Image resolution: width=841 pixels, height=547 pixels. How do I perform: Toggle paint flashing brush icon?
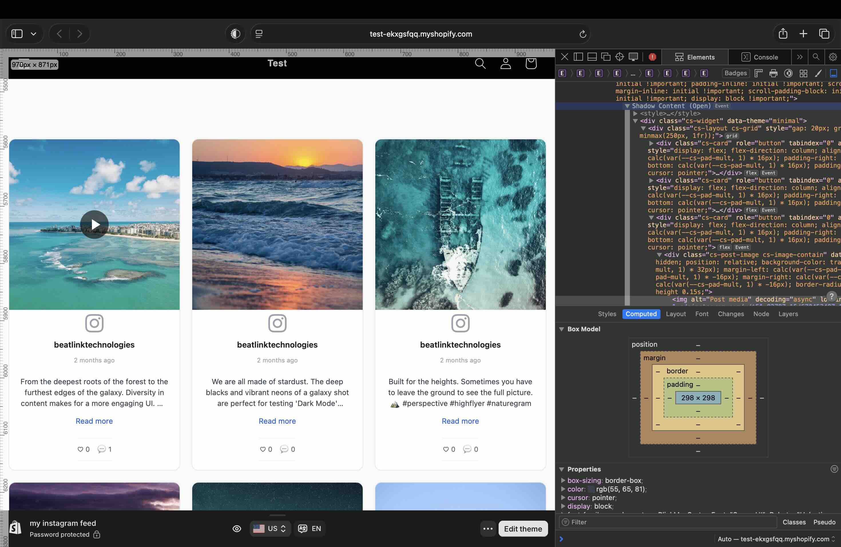coord(818,73)
